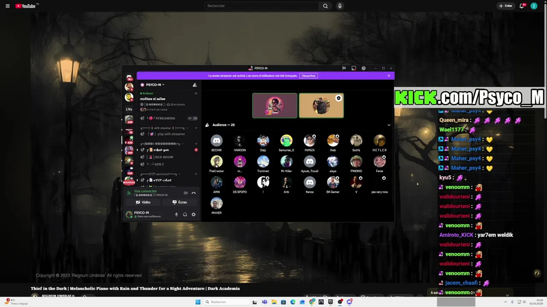
Task: Open Kenza's audience avatar
Action: click(x=310, y=182)
